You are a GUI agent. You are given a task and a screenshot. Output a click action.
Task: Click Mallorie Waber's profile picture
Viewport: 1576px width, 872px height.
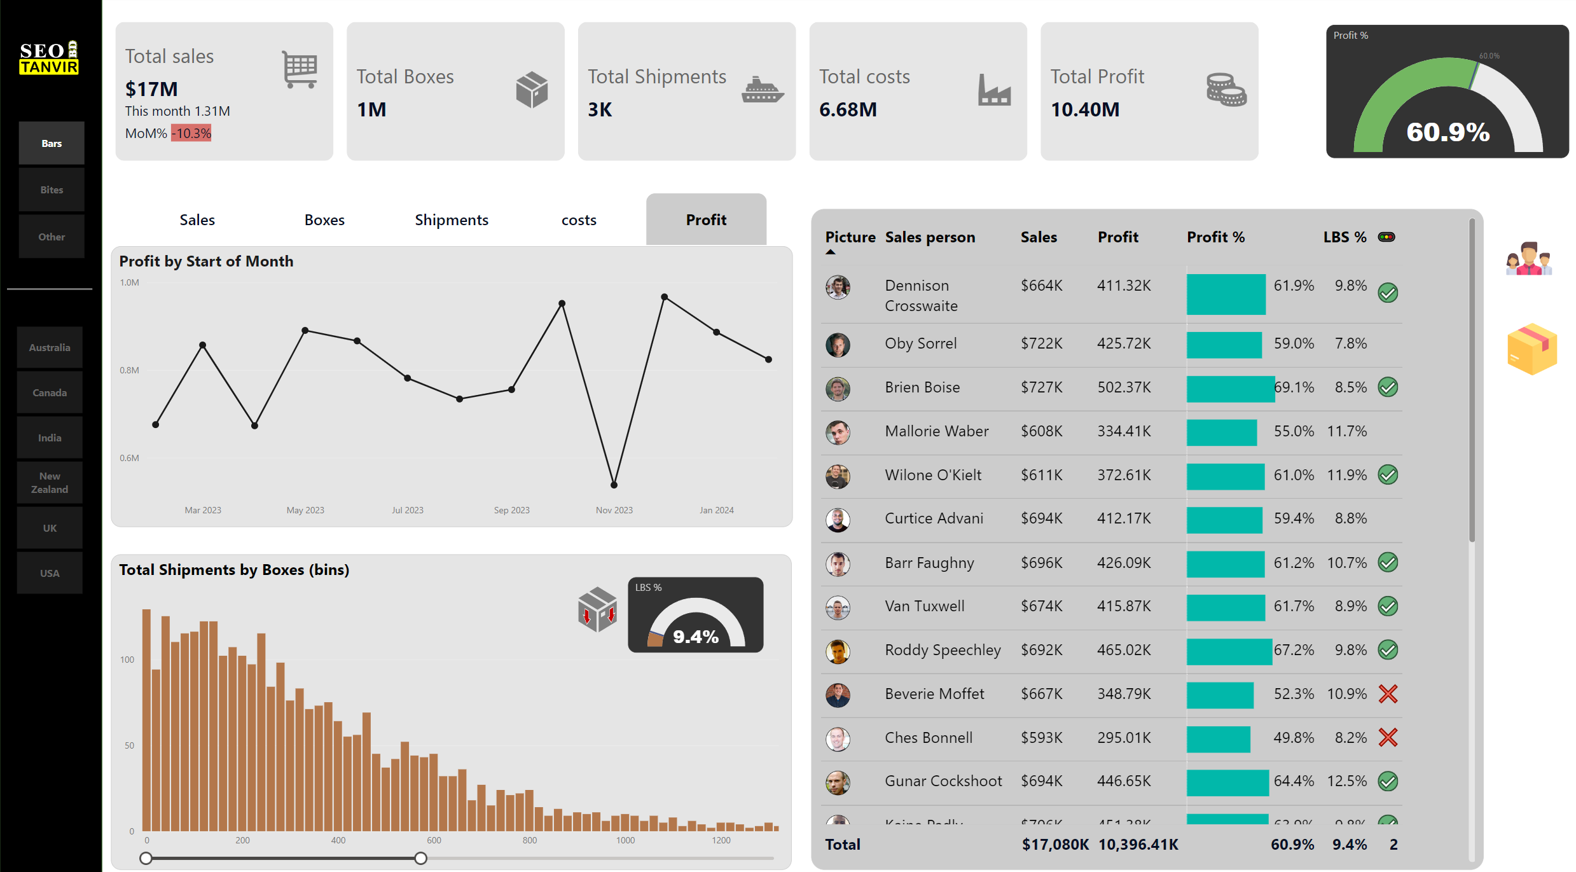(838, 433)
